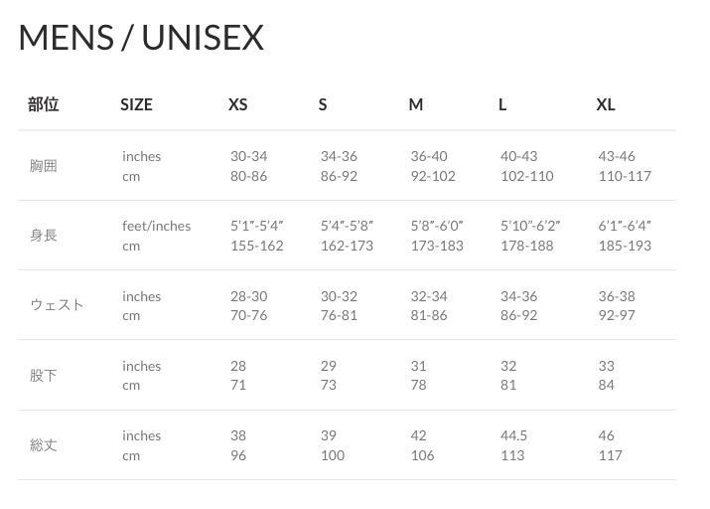Select total length value 44.5 for L

(513, 435)
